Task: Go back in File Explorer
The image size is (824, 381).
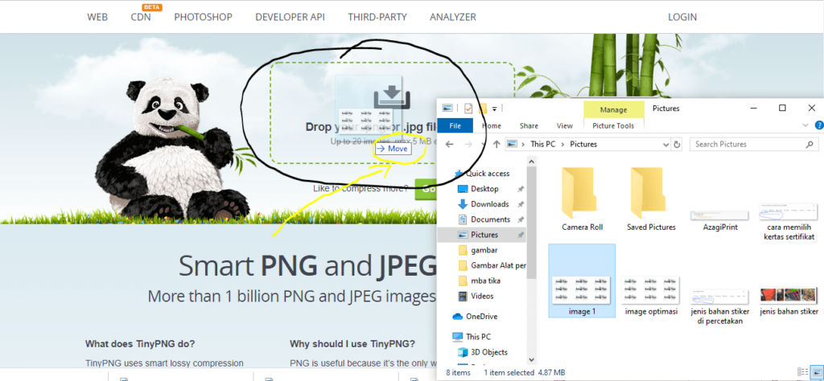Action: coord(449,144)
